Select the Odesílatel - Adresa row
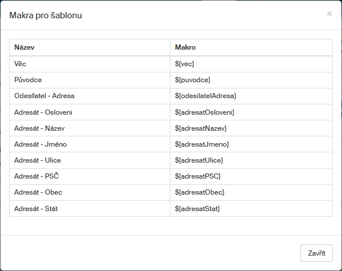 coord(44,96)
